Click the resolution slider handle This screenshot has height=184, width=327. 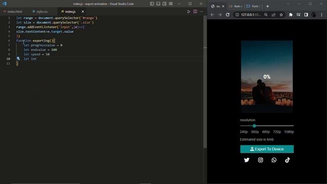[254, 126]
